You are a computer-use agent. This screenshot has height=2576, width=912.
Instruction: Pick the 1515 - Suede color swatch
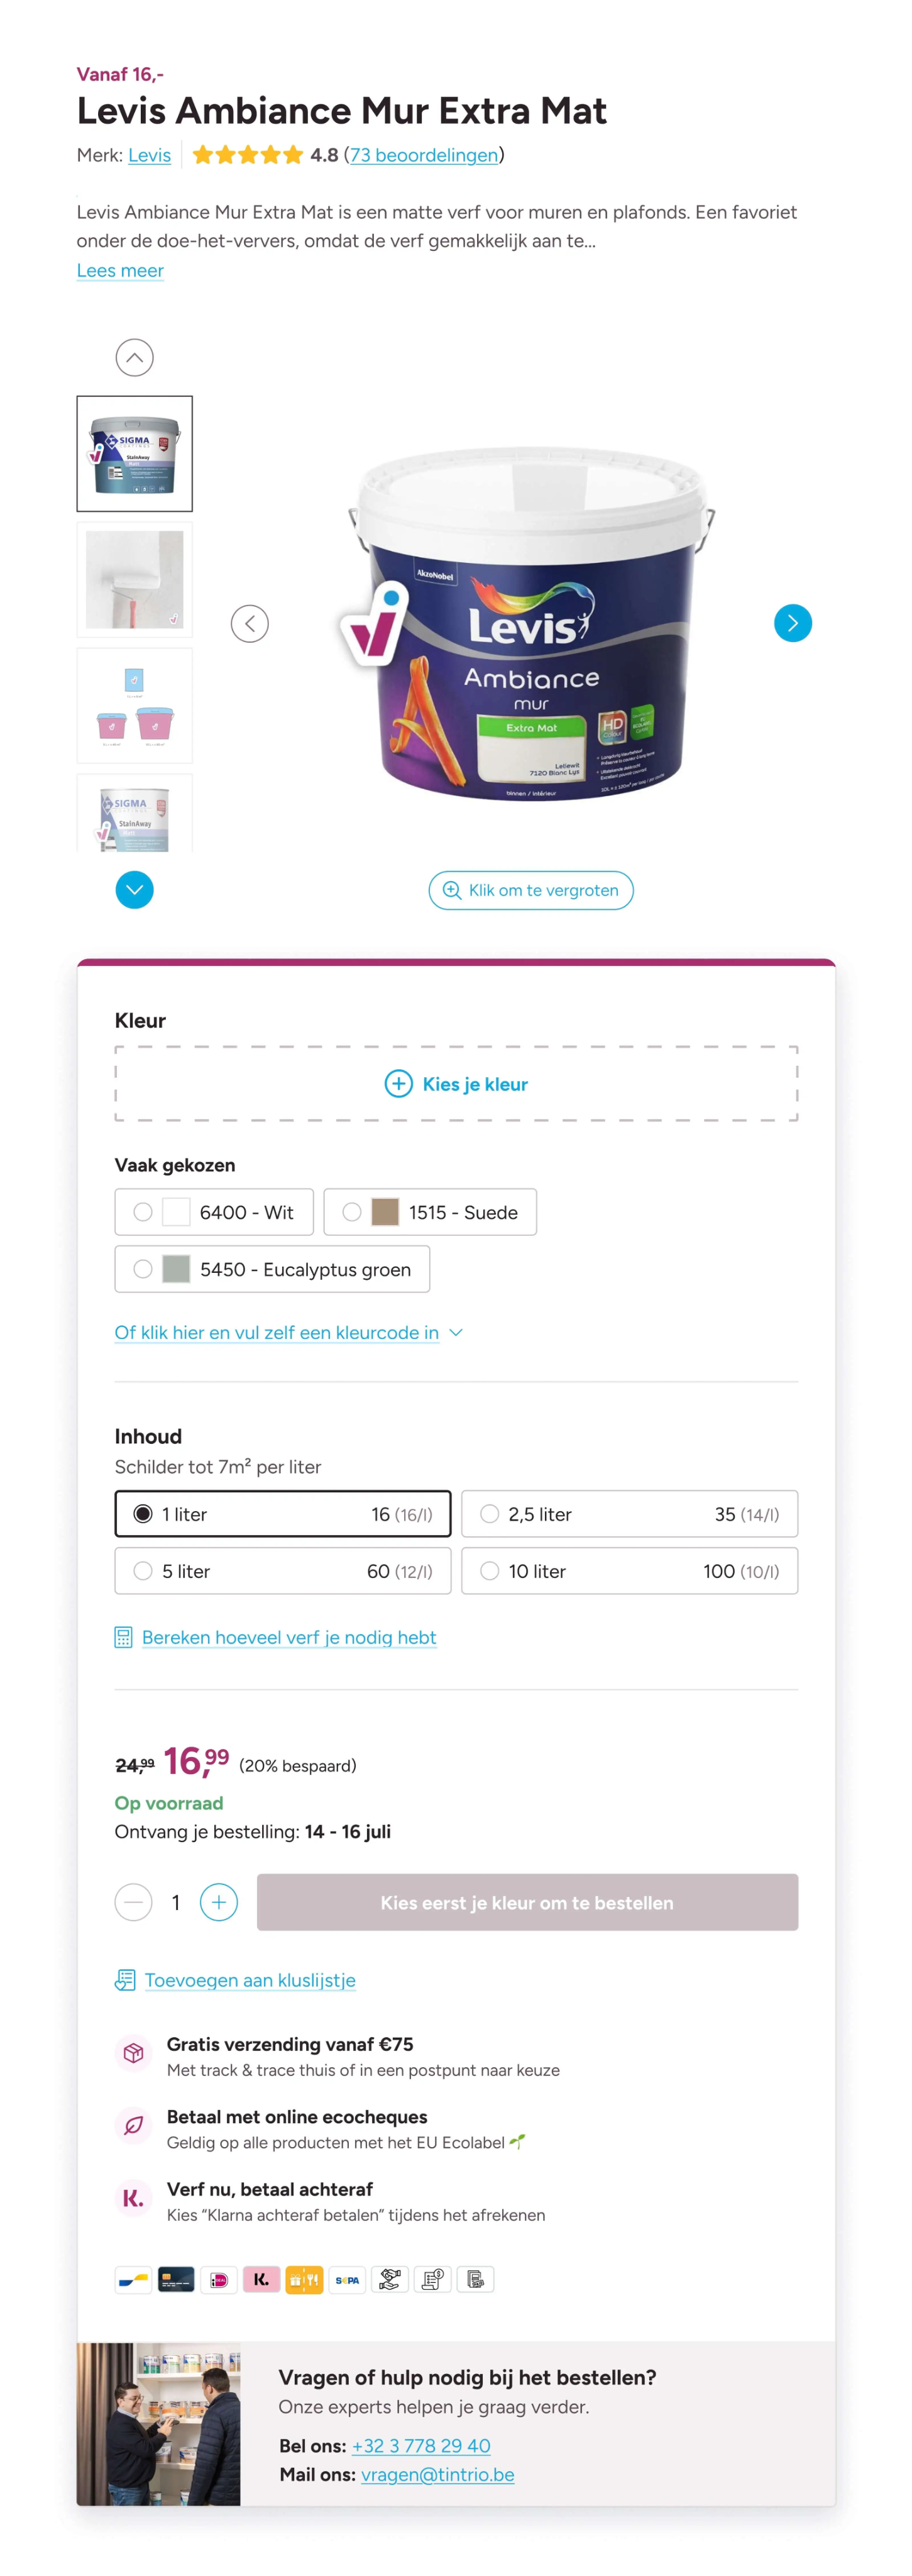click(429, 1212)
